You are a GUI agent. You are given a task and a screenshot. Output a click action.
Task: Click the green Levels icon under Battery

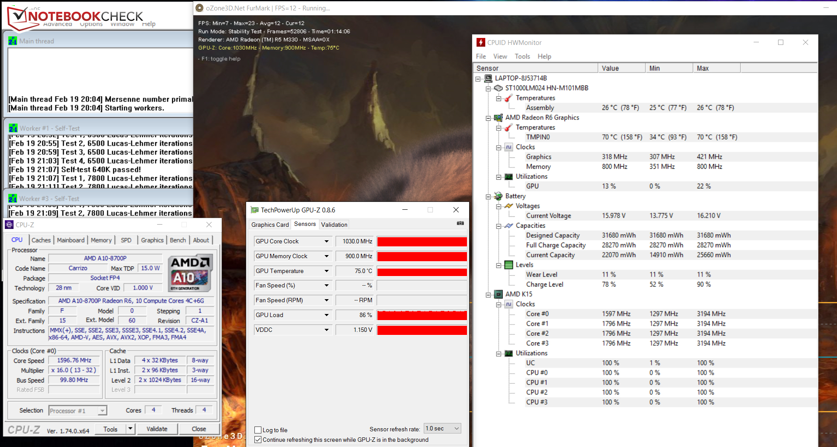[508, 265]
